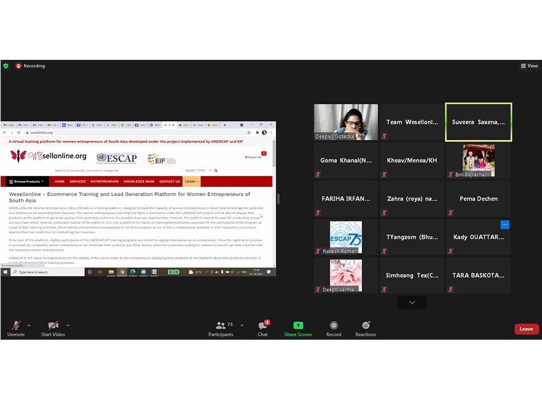
Task: Show more participants with the down chevron
Action: [412, 303]
